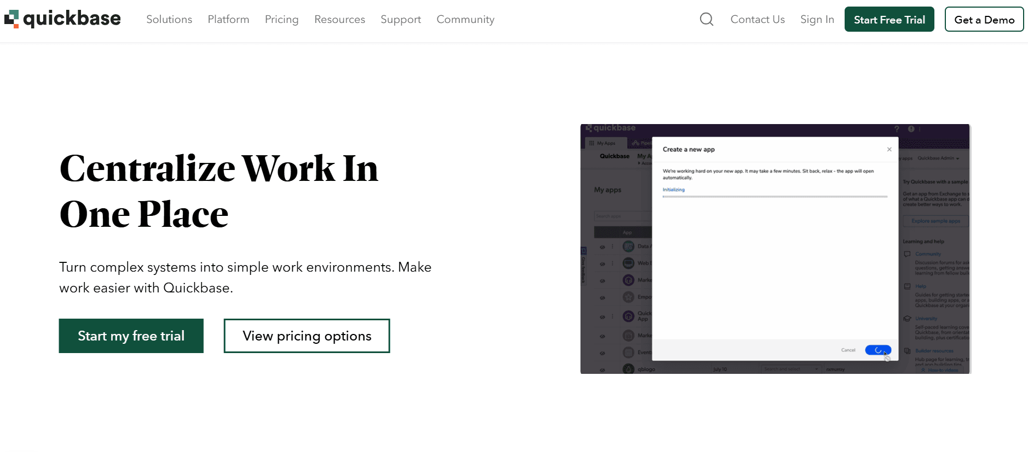
Task: Open the Platform menu
Action: 228,20
